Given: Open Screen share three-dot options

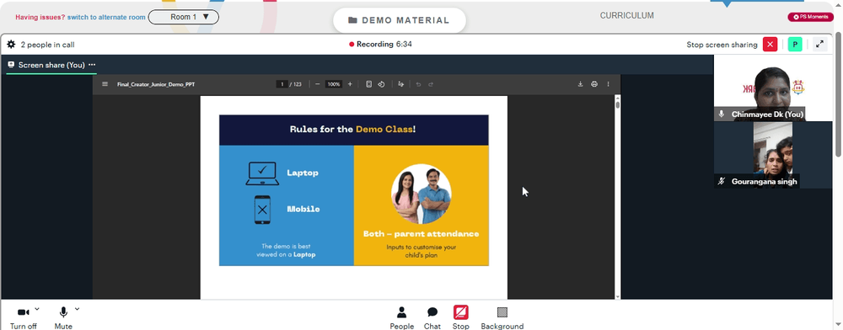Looking at the screenshot, I should pos(92,64).
